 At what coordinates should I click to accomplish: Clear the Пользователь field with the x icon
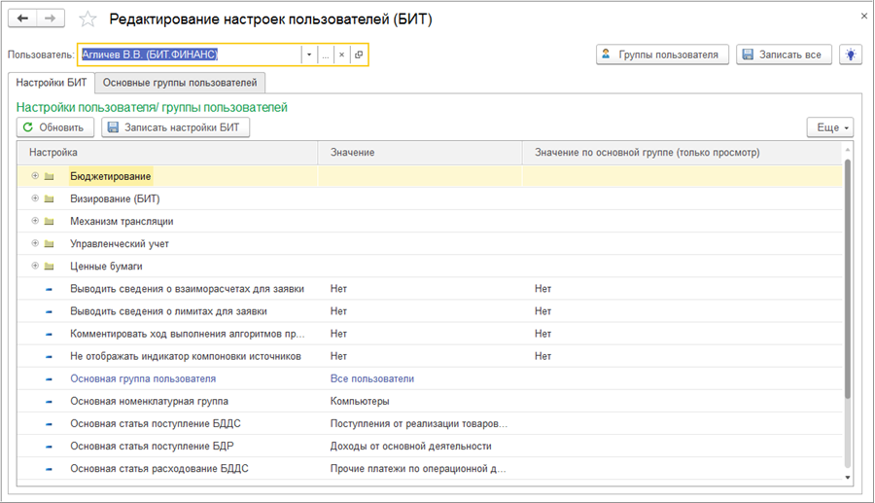(341, 55)
